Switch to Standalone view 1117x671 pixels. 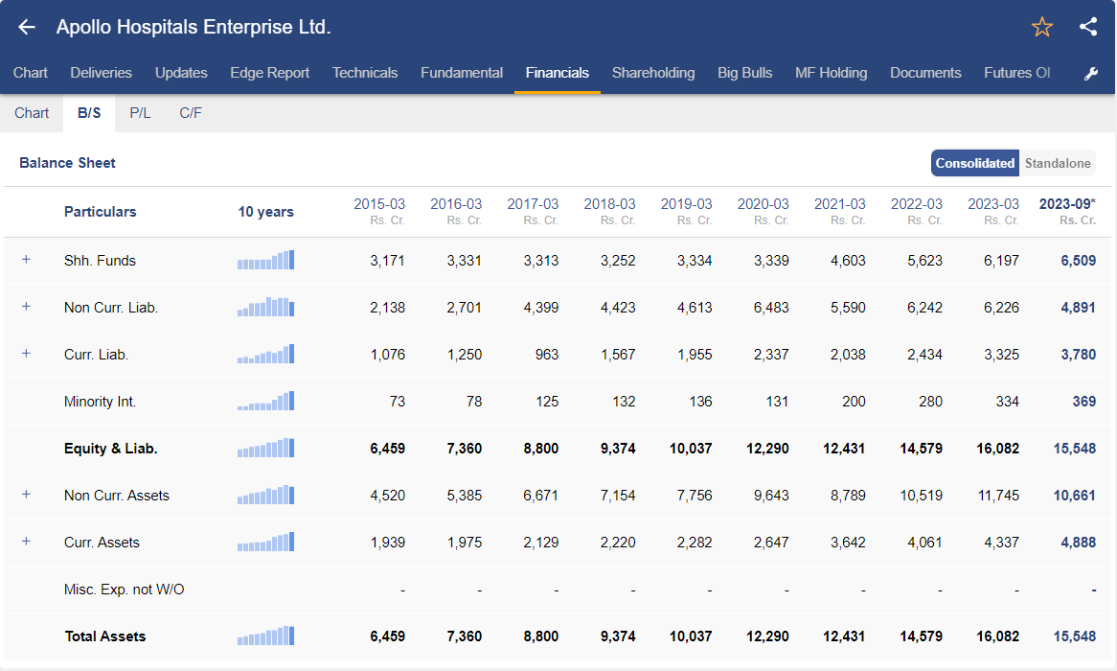tap(1058, 163)
